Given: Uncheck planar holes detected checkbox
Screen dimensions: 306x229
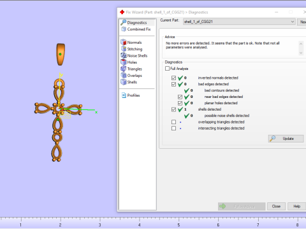Looking at the screenshot, I should 180,103.
